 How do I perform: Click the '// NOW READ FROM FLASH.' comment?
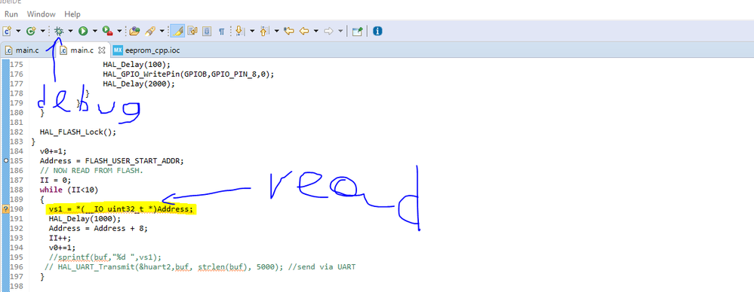(x=92, y=171)
